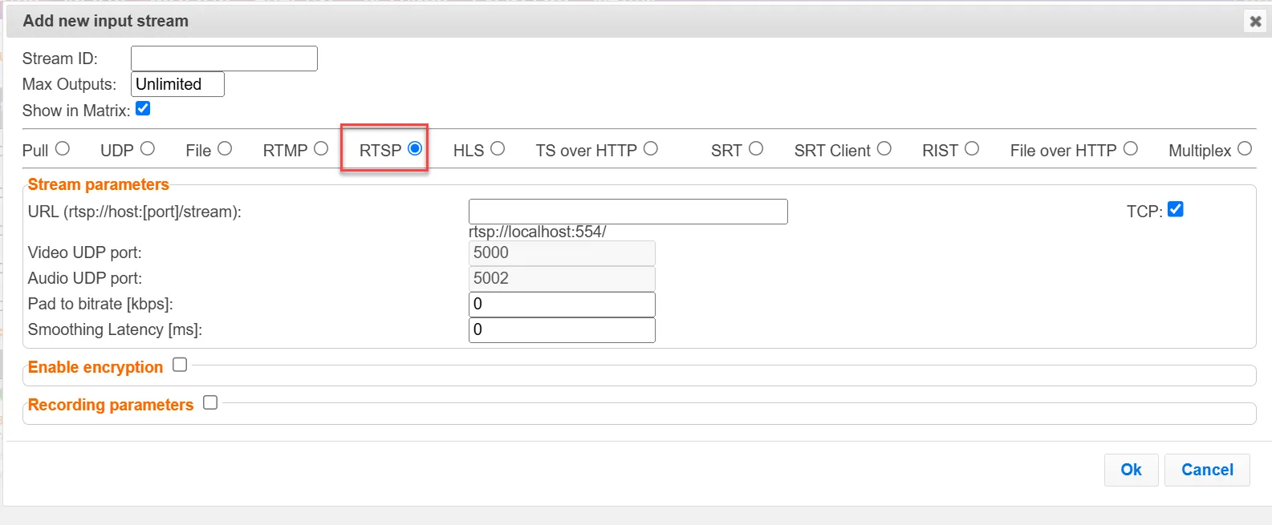Click the Add new input stream title
The width and height of the screenshot is (1272, 525).
tap(106, 21)
